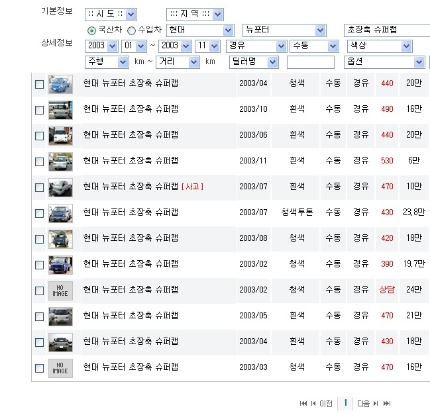Open thumbnail of the 2003/06 listing
Viewport: 430px width, 413px height.
(x=60, y=136)
